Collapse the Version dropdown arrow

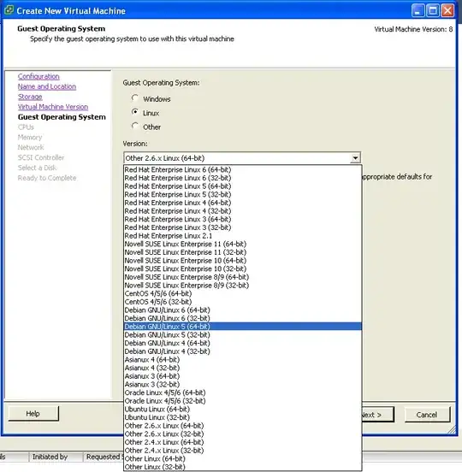(x=355, y=158)
